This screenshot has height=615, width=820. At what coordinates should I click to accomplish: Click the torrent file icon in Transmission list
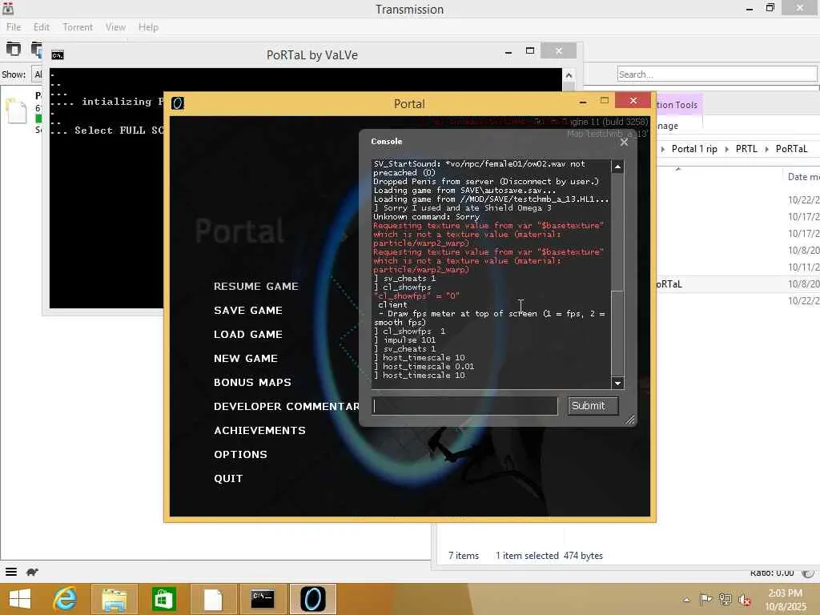16,111
